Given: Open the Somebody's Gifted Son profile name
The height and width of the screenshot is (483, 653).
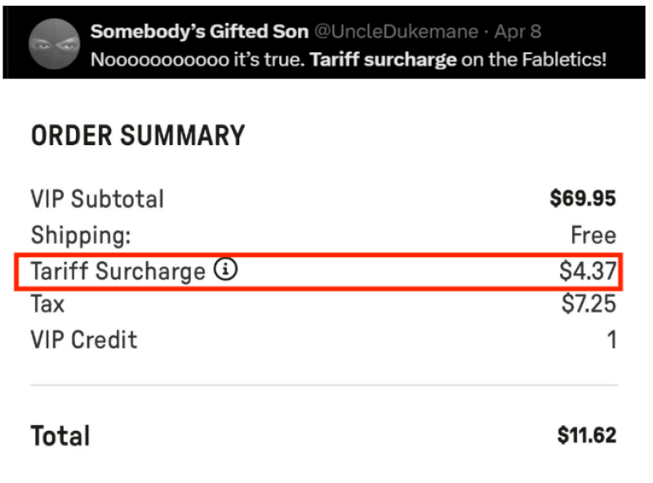Looking at the screenshot, I should [x=199, y=32].
